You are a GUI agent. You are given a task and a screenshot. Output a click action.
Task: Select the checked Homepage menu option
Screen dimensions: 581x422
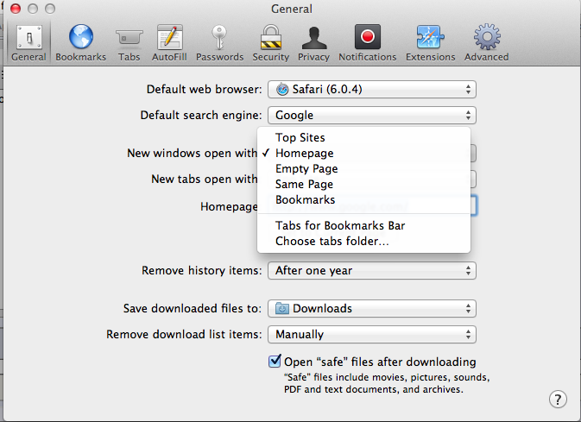(x=363, y=153)
